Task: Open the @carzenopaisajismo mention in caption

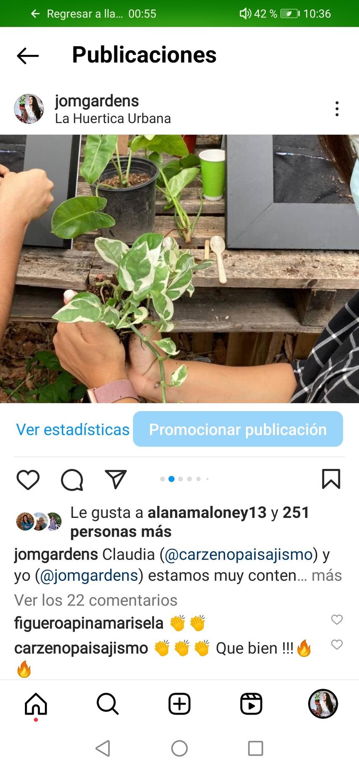Action: pos(239,555)
